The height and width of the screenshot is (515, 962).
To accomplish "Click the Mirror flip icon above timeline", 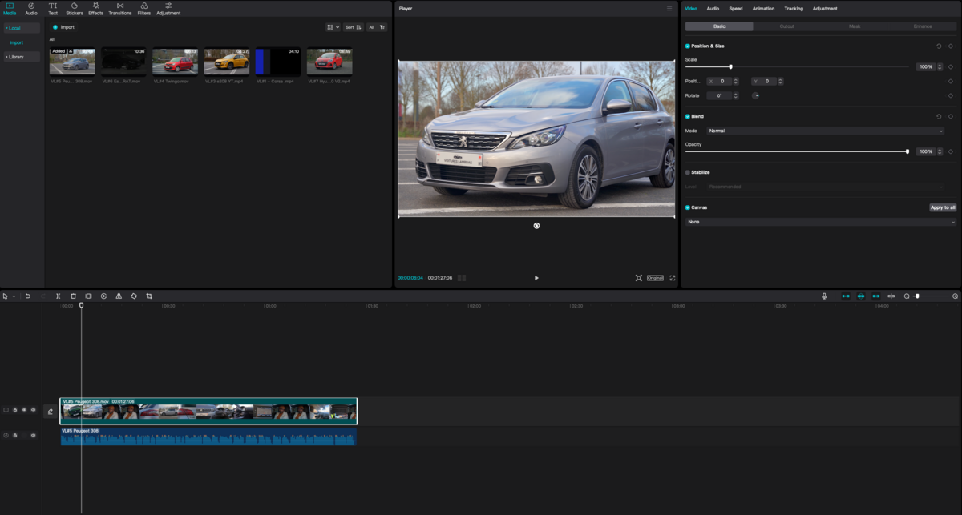I will point(119,296).
